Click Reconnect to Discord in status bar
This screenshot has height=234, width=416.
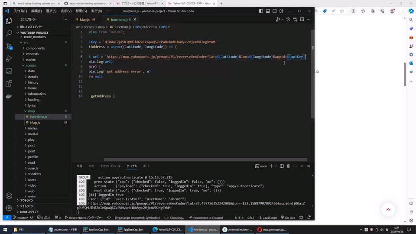pos(208,218)
